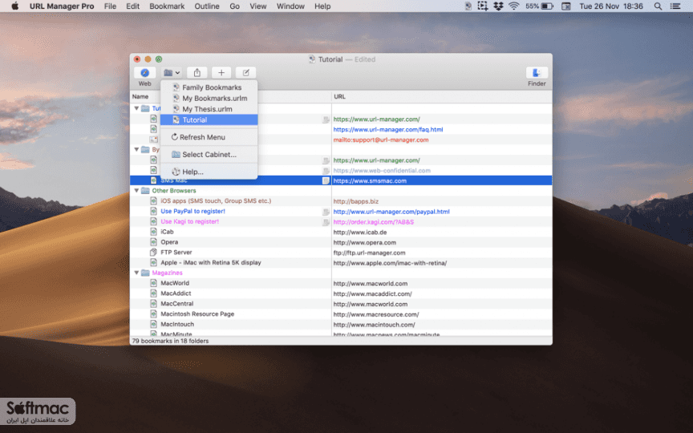
Task: Click the Dropbox menu bar icon
Action: tap(498, 6)
